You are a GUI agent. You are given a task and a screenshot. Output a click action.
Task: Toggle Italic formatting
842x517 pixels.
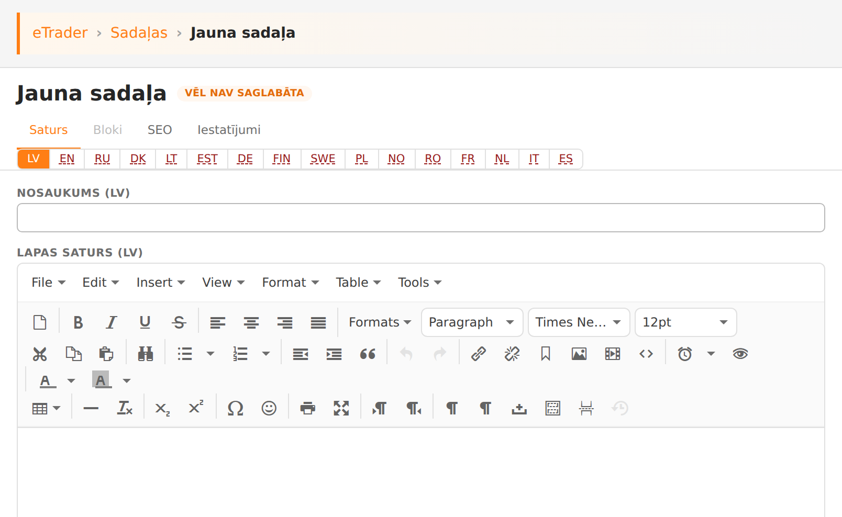(112, 322)
